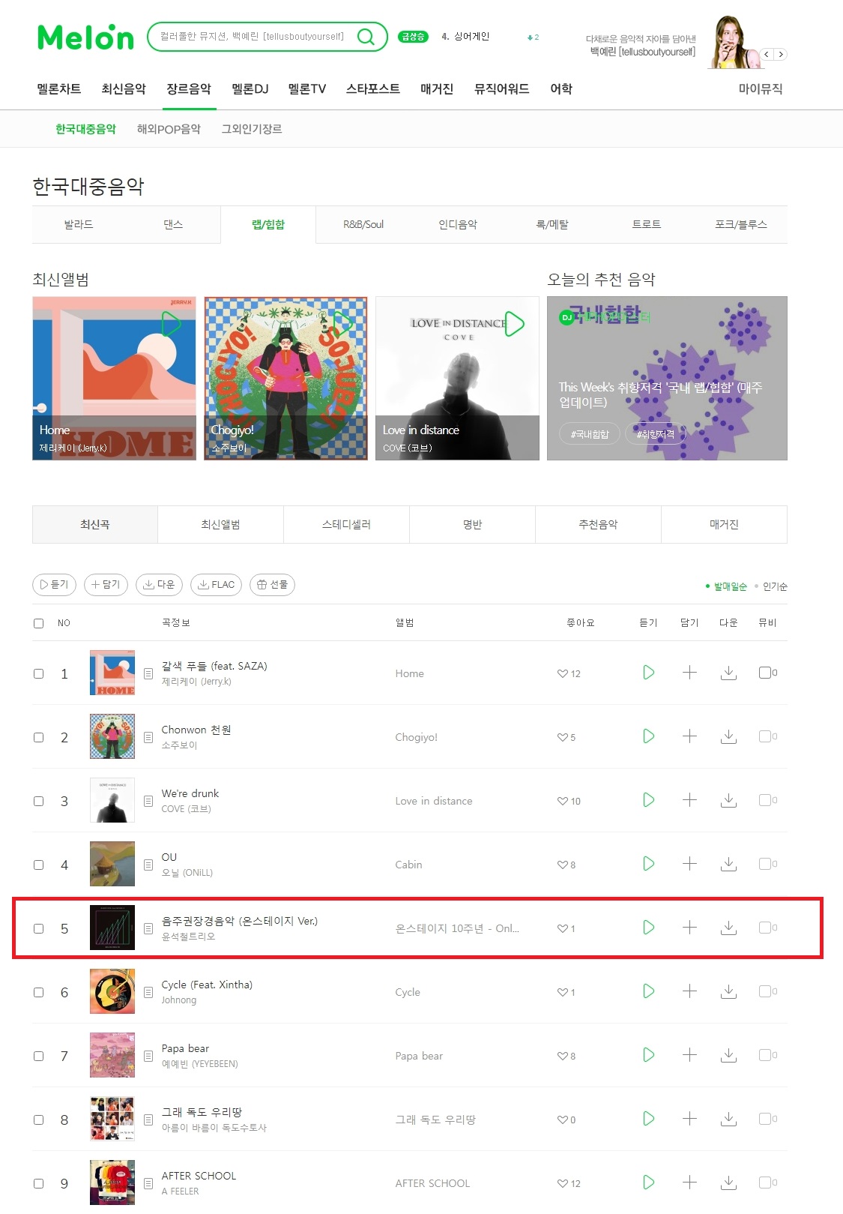Screen dimensions: 843x1214
Task: Click the search magnifier icon
Action: tap(366, 37)
